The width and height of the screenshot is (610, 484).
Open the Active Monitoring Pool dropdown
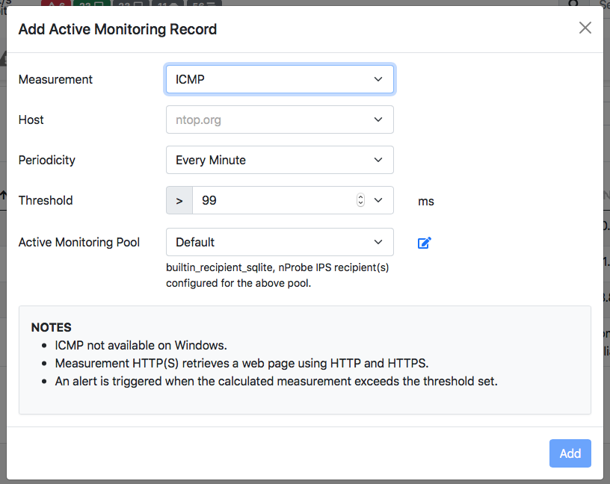[x=280, y=242]
